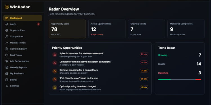Click the Stable count 14
This screenshot has height=105, width=211.
click(199, 64)
